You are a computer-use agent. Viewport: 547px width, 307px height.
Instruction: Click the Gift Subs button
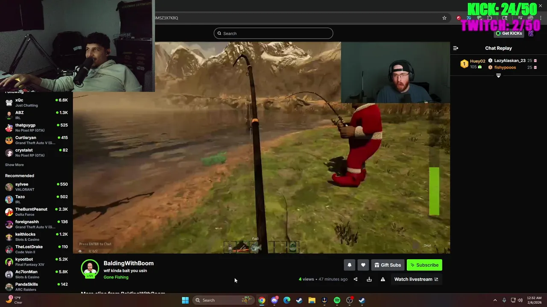388,265
